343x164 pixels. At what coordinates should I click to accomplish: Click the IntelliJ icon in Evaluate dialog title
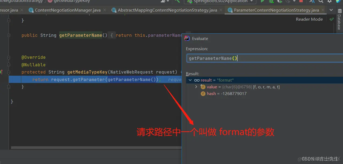point(187,38)
